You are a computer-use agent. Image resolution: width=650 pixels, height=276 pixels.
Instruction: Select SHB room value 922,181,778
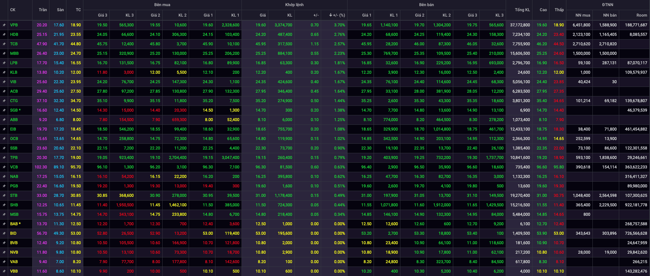coord(636,205)
